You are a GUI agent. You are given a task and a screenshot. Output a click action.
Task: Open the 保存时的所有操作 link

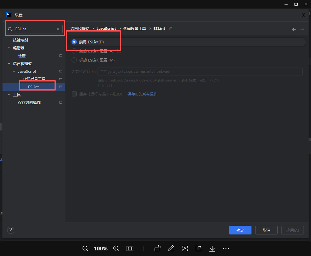[x=144, y=94]
